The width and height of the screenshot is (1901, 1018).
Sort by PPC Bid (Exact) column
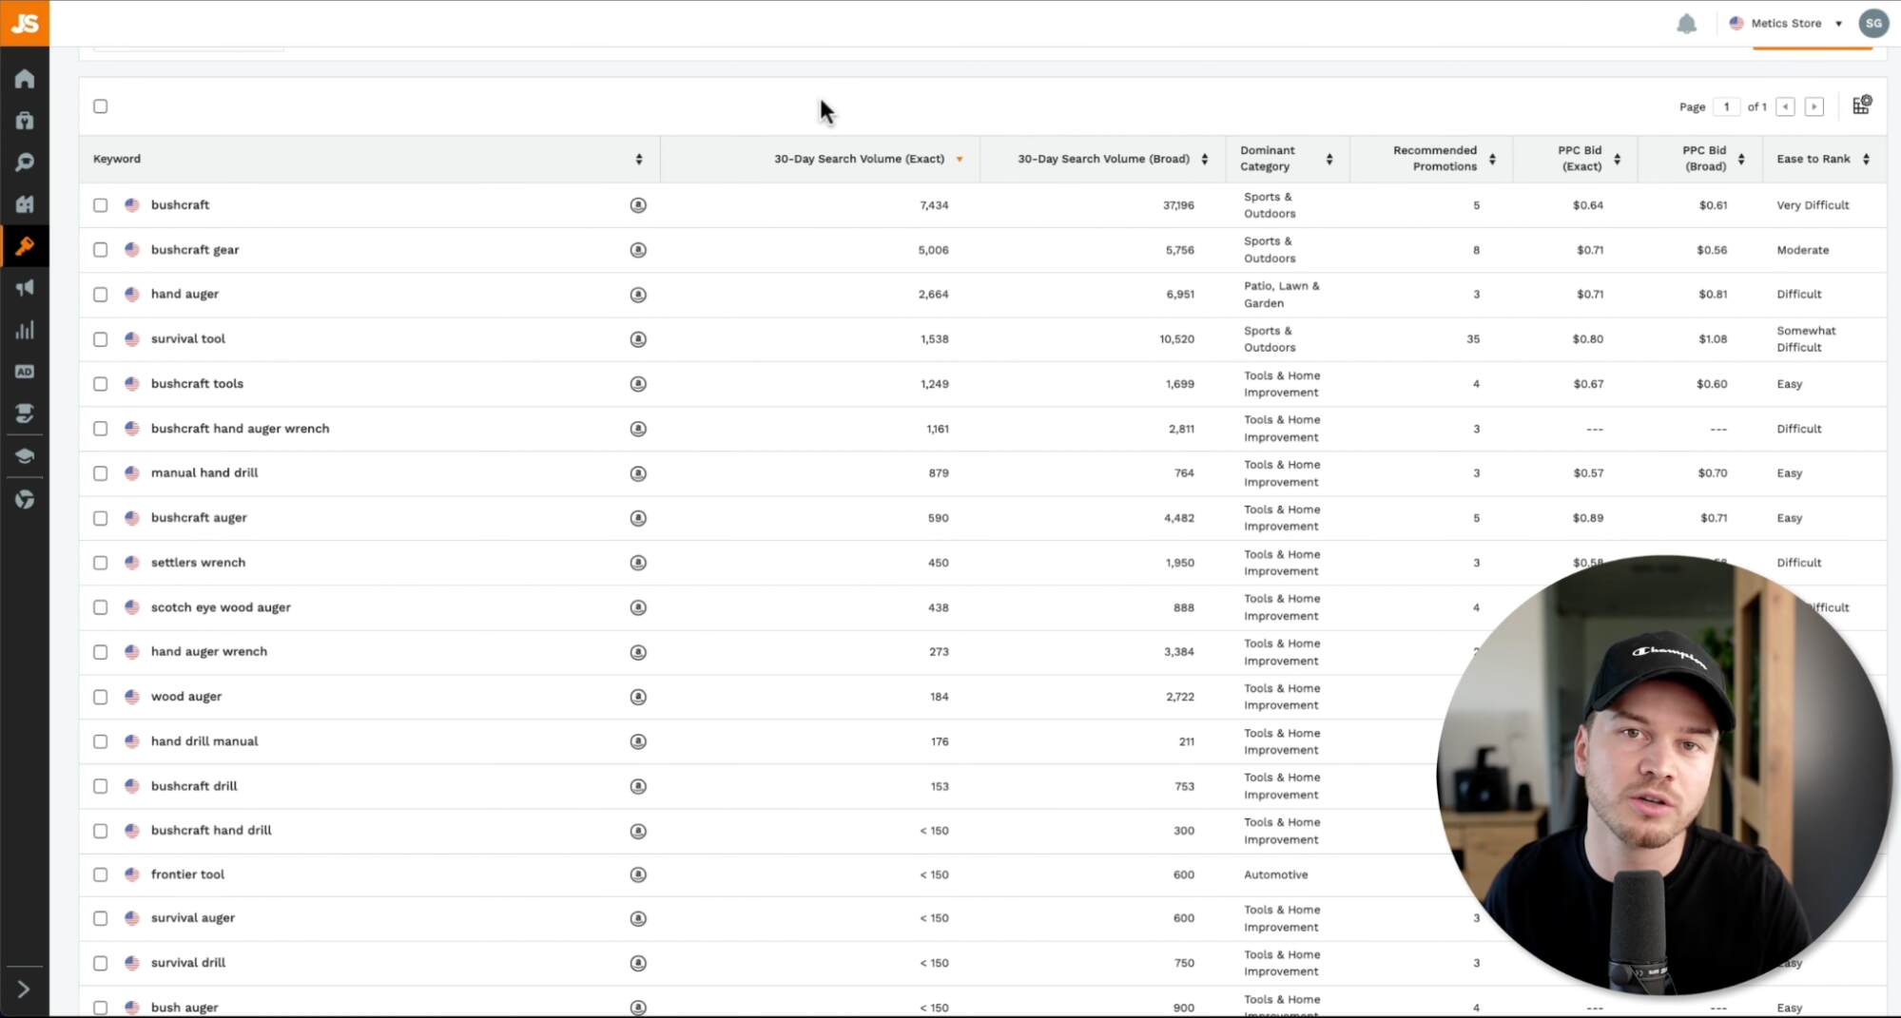click(x=1617, y=160)
